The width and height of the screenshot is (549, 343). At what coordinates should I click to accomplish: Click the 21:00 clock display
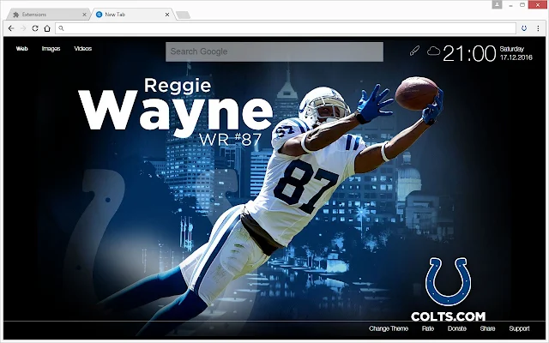[x=469, y=53]
